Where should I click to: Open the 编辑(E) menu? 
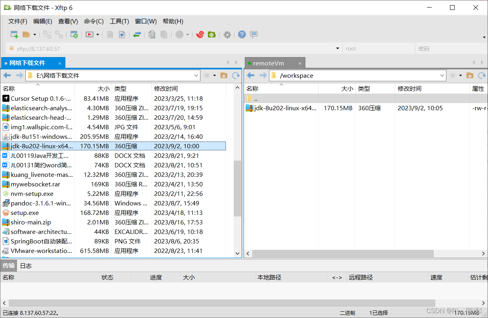click(x=43, y=21)
